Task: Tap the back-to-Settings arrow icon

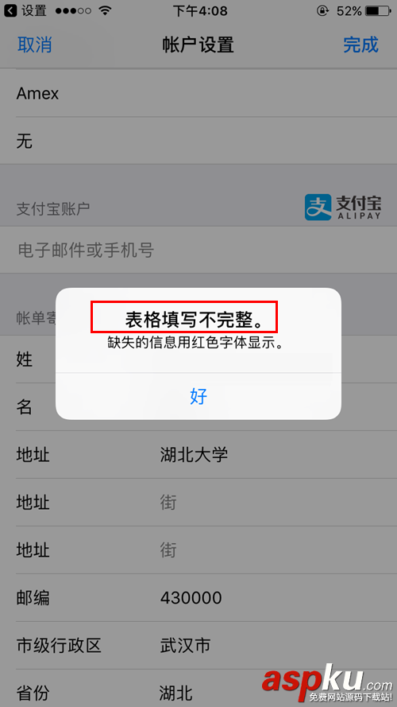Action: tap(10, 10)
